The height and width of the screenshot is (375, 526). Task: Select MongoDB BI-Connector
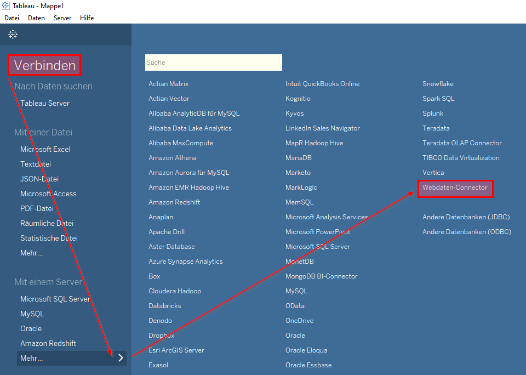tap(322, 276)
